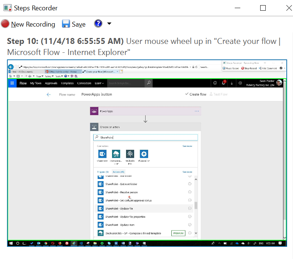Click the Flow home label in header
Viewport: 293px width, 259px height.
[x=23, y=83]
